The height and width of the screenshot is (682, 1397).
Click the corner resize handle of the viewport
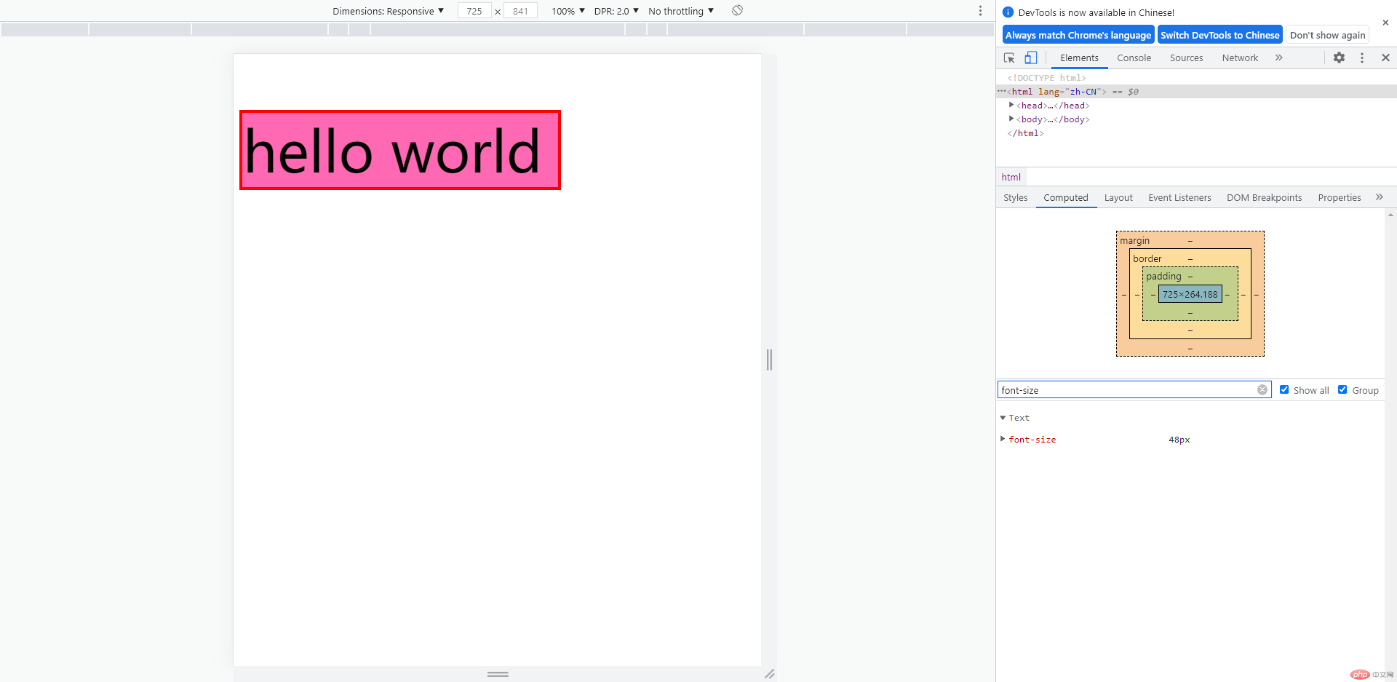(x=769, y=674)
